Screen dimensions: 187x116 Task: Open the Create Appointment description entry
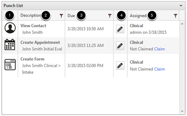(41, 46)
